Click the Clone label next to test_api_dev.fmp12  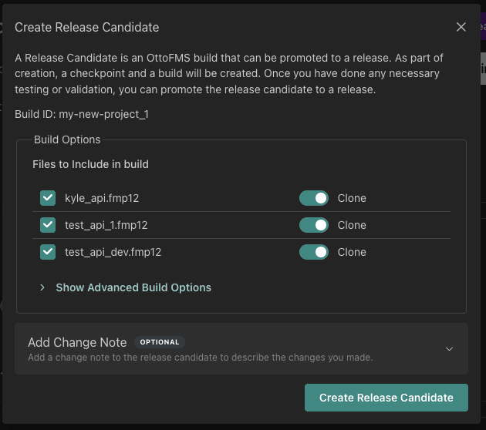click(x=352, y=252)
